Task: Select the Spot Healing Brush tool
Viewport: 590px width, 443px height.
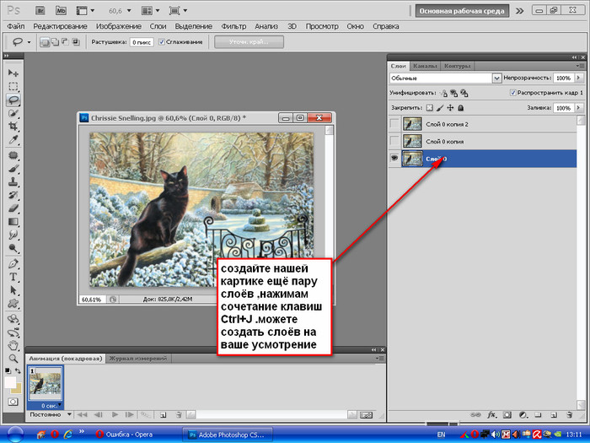Action: tap(13, 154)
